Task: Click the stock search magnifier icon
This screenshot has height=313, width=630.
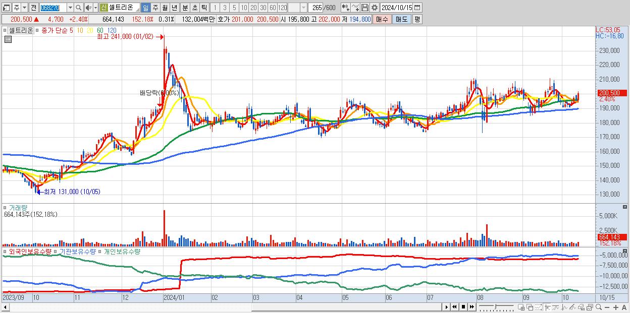Action: tap(78, 8)
